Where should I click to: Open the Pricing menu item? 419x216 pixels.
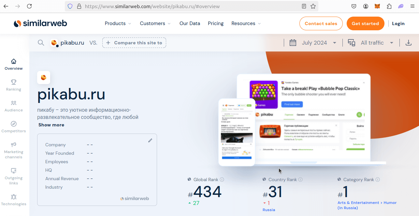(x=216, y=23)
